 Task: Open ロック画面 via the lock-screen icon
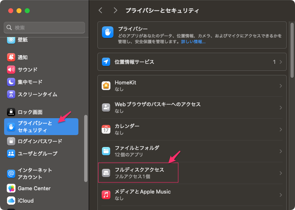click(11, 112)
